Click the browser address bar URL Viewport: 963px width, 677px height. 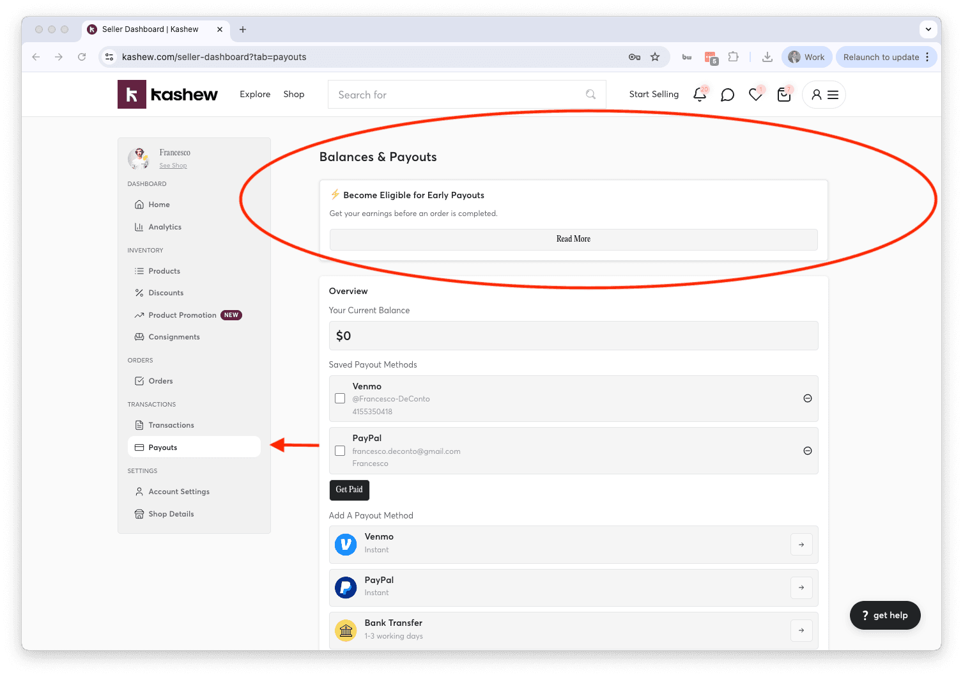click(x=214, y=57)
